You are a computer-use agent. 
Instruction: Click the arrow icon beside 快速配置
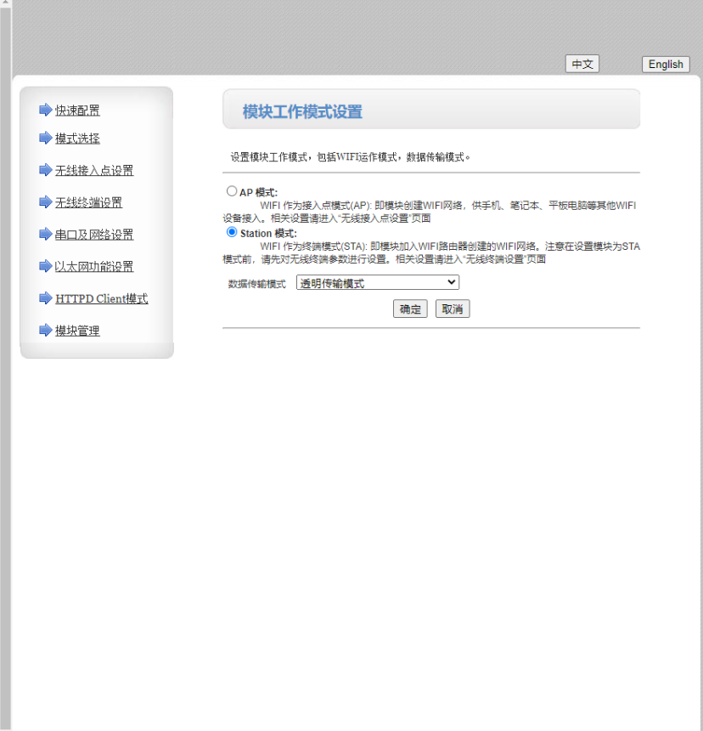(46, 110)
